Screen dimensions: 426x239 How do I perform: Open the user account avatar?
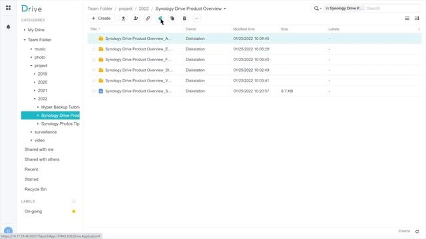pyautogui.click(x=9, y=231)
